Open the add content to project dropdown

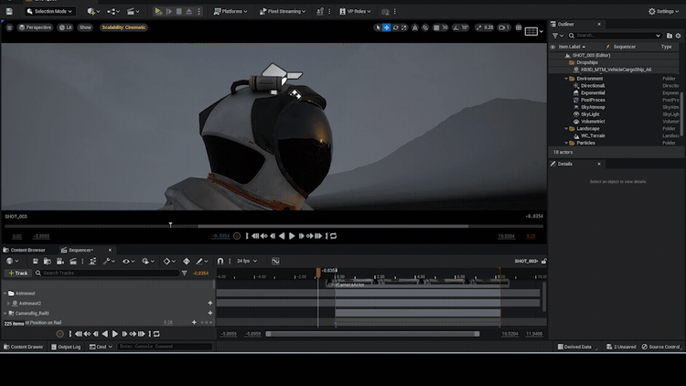coord(93,11)
